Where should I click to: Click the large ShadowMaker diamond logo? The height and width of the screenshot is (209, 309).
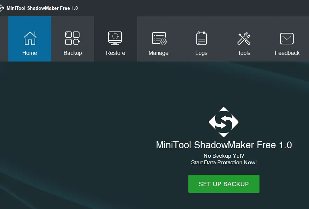coord(224,122)
